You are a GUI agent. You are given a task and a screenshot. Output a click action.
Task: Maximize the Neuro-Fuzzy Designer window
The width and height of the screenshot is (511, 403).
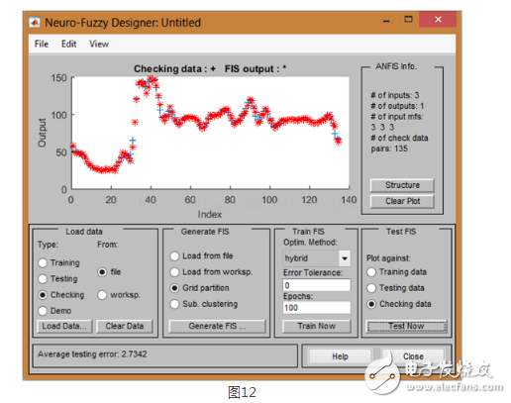408,20
